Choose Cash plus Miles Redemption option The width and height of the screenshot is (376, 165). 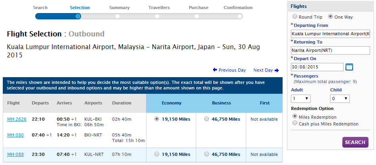(x=294, y=123)
